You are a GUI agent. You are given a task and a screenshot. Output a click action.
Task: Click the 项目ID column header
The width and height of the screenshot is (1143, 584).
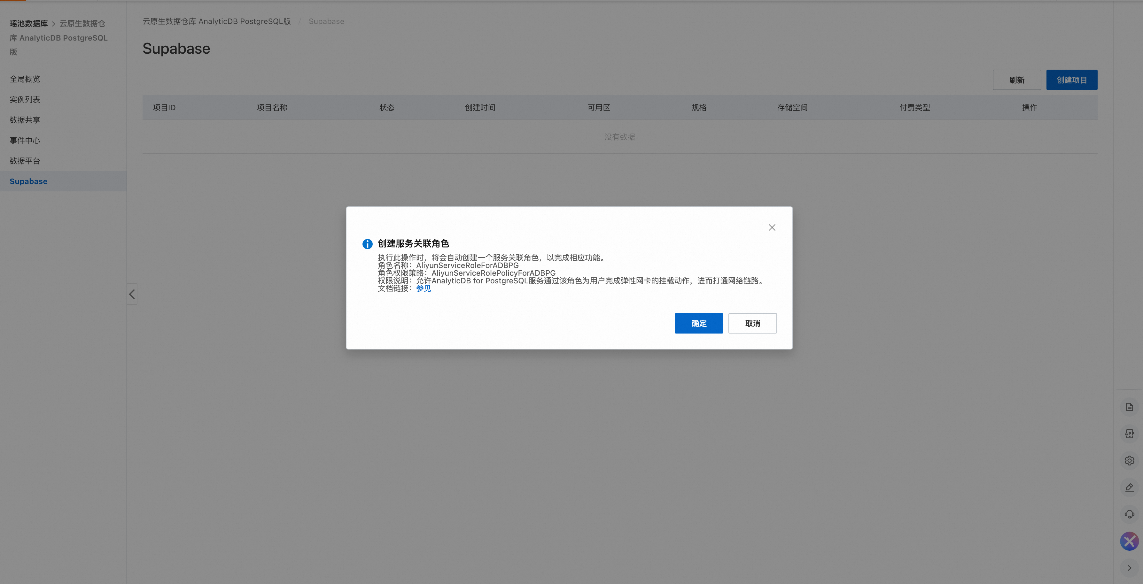pos(164,107)
